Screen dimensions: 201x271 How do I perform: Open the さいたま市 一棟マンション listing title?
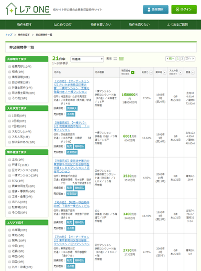72,87
